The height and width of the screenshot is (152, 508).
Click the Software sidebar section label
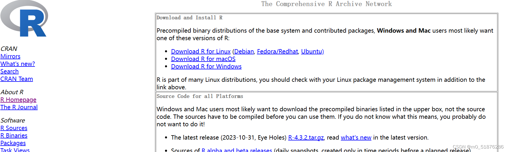pos(13,121)
